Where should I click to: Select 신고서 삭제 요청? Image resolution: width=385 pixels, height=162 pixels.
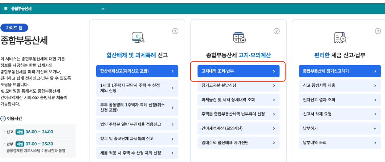click(x=340, y=114)
